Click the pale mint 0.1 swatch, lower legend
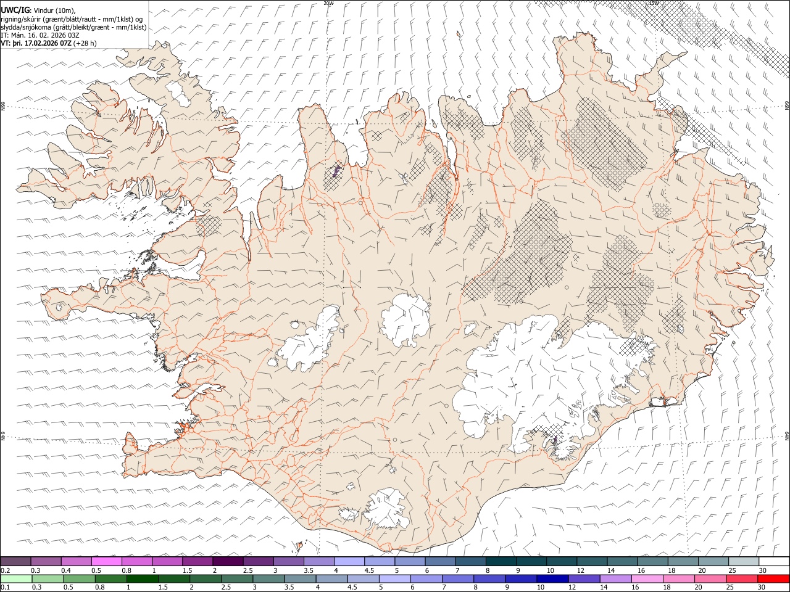This screenshot has height=592, width=790. (x=17, y=578)
